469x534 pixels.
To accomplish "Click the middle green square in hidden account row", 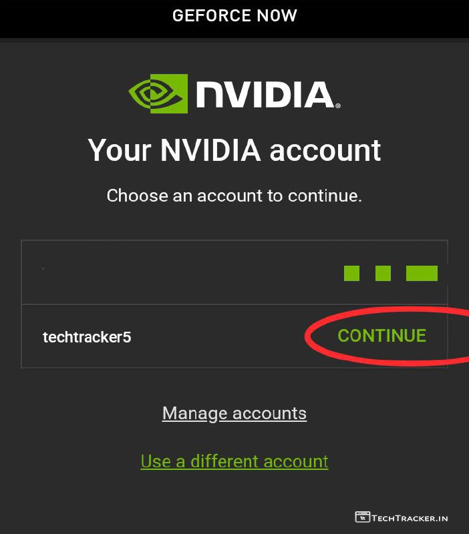I will click(x=383, y=273).
